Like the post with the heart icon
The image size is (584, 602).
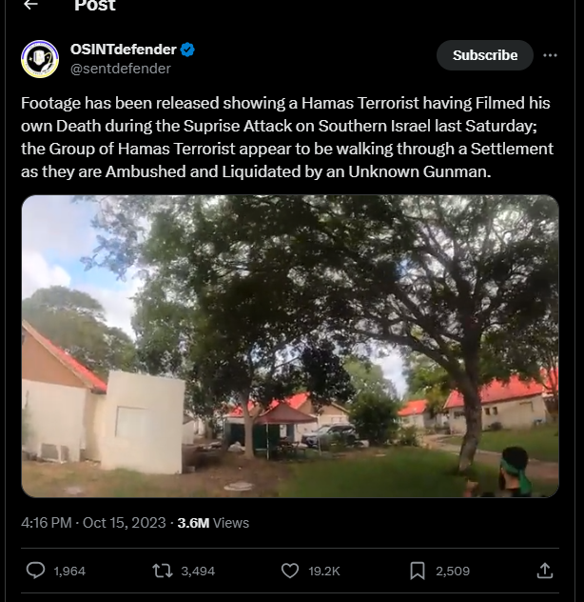[x=290, y=571]
